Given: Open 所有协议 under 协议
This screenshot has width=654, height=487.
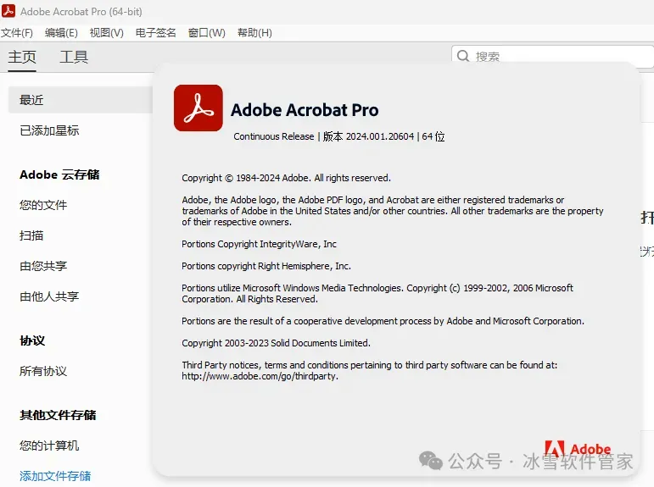Looking at the screenshot, I should pyautogui.click(x=43, y=371).
